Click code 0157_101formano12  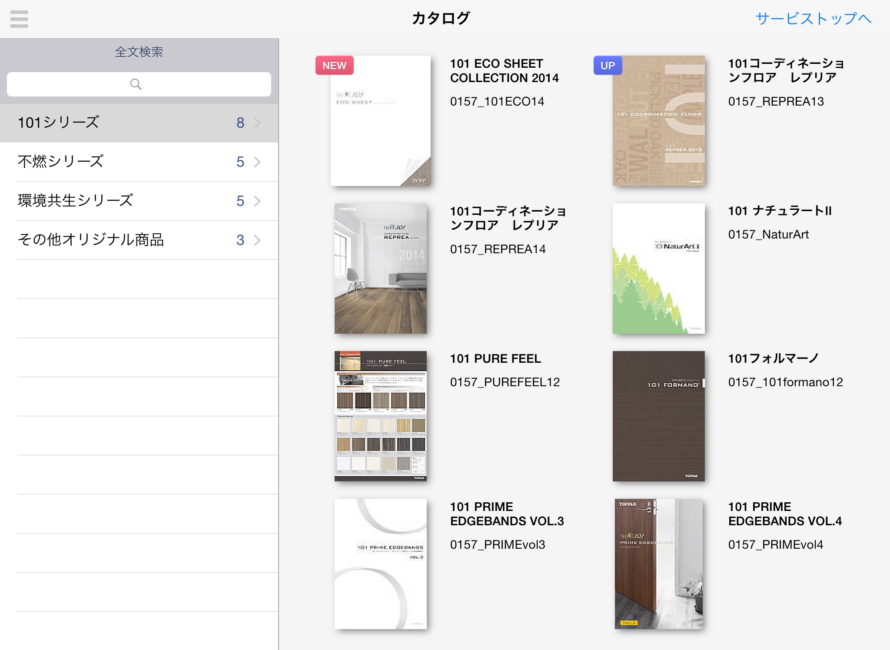point(786,382)
